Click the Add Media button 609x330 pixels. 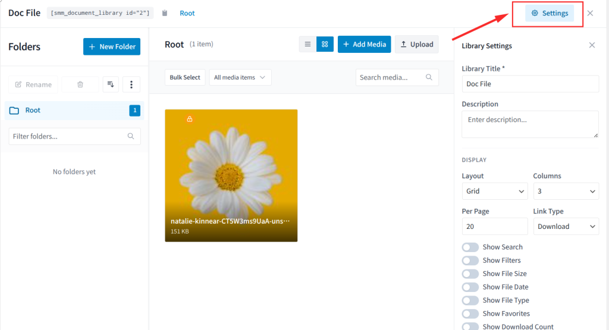click(x=365, y=44)
